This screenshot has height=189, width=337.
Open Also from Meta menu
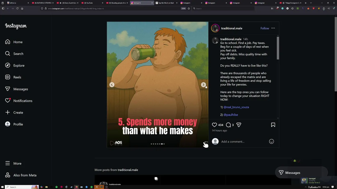coord(21,175)
